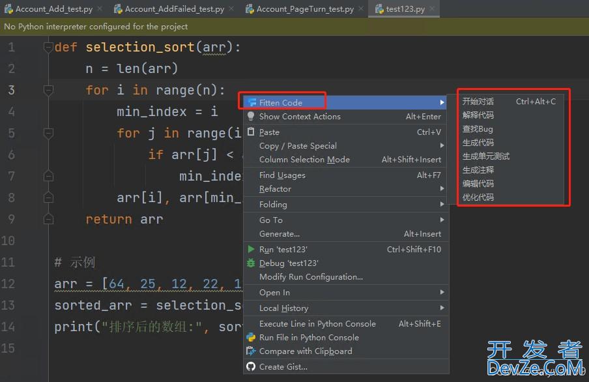Click the Fitten Code logo icon
The height and width of the screenshot is (382, 589).
(251, 102)
